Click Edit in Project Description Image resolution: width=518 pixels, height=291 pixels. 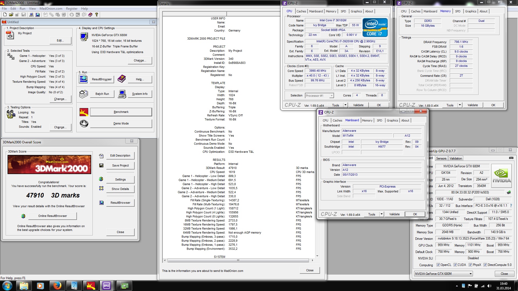point(60,40)
